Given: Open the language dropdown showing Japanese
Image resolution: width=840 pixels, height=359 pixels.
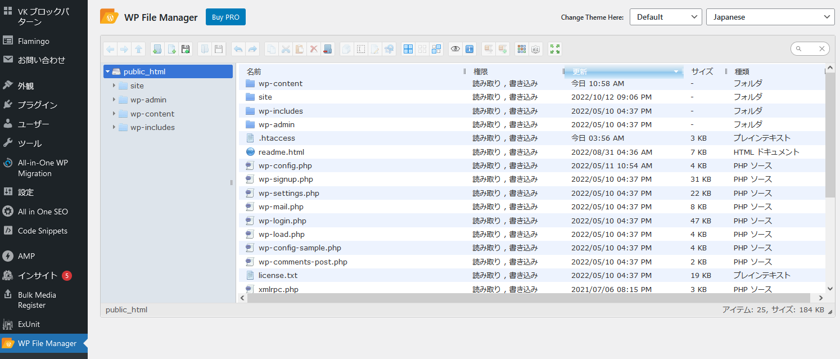Looking at the screenshot, I should pyautogui.click(x=770, y=17).
